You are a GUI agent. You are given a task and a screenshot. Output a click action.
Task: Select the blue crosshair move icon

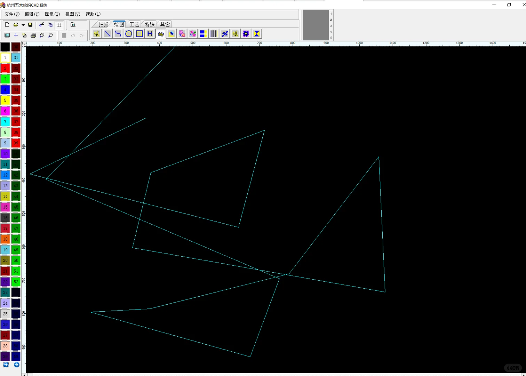click(x=16, y=35)
